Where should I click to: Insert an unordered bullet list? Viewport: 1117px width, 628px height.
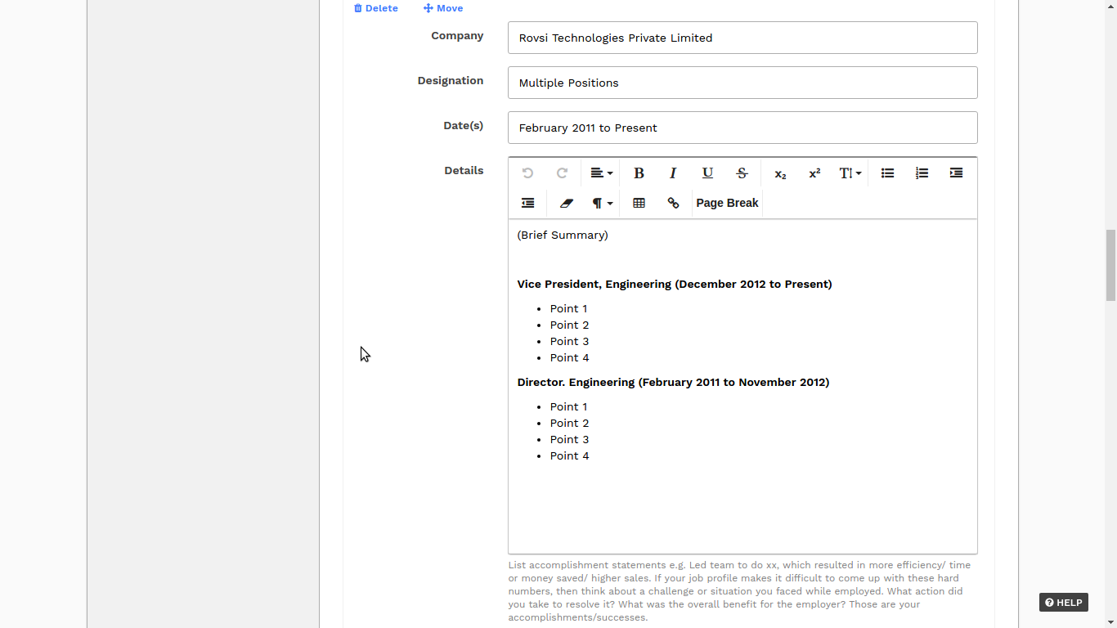(x=887, y=173)
